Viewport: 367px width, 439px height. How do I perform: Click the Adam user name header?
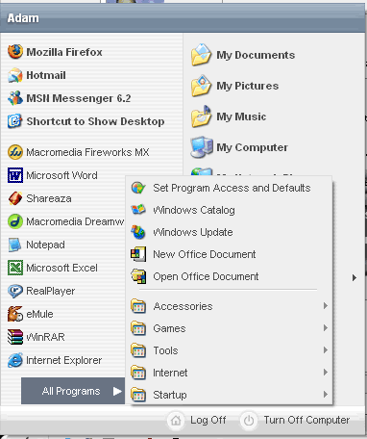pos(23,18)
